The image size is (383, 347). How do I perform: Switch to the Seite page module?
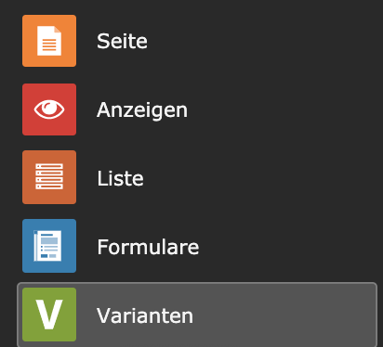coord(49,41)
